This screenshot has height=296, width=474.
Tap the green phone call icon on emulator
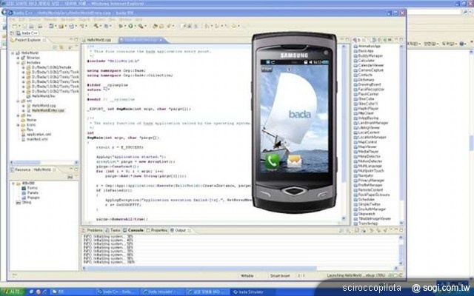pyautogui.click(x=272, y=159)
